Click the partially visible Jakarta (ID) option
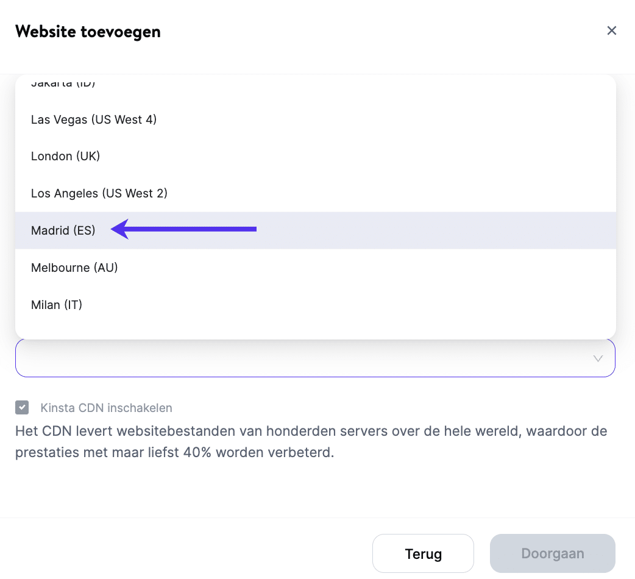 63,83
